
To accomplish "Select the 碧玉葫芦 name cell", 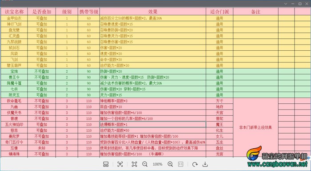I will coord(14,65).
